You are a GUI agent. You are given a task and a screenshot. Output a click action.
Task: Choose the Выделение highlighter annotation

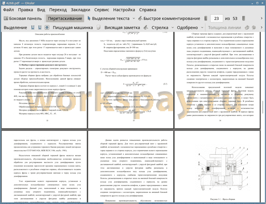tap(15, 28)
